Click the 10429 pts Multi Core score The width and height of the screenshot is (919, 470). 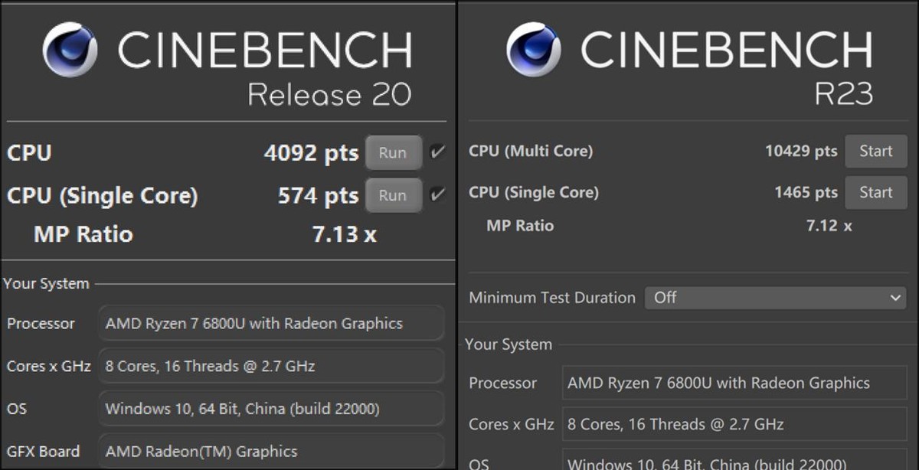(801, 151)
